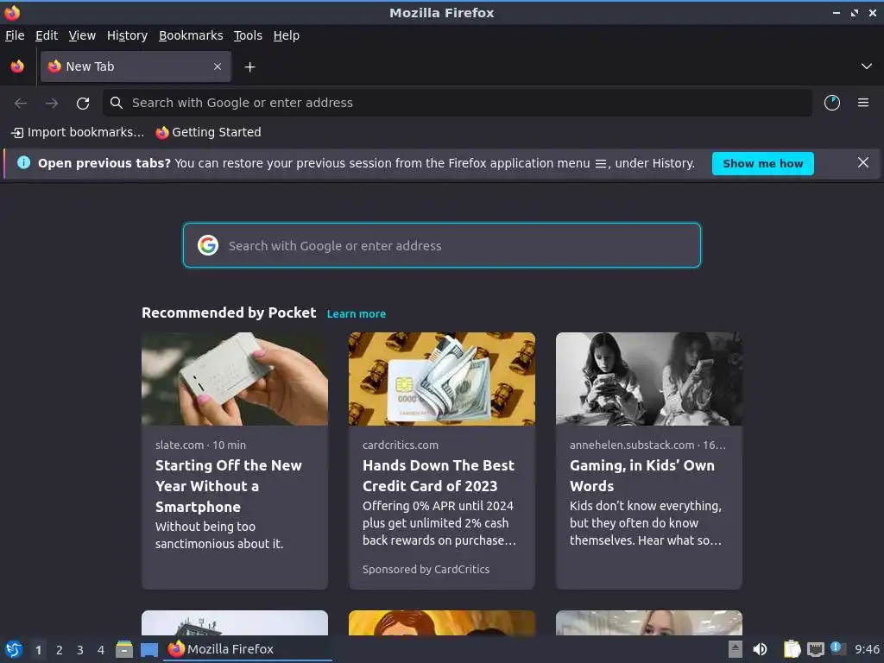Viewport: 884px width, 663px height.
Task: Open the network monitor tray icon
Action: pos(815,649)
